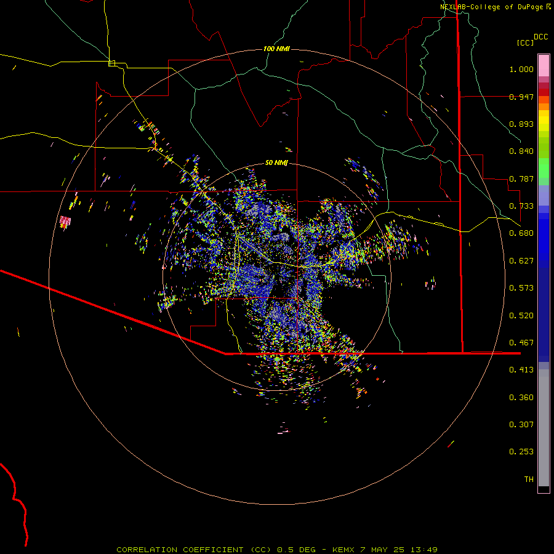Screen dimensions: 554x554
Task: Pick the yellow segment of the color bar
Action: (544, 121)
